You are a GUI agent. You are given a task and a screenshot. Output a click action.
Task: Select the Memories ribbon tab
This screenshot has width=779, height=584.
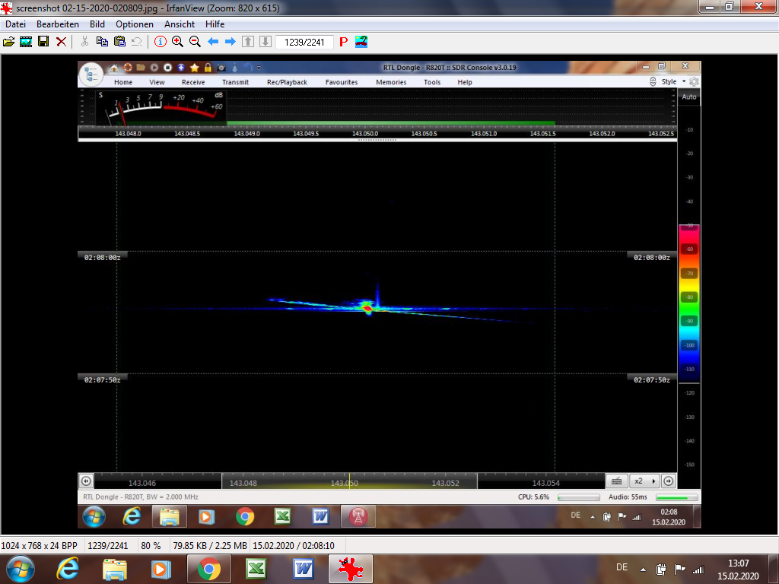click(x=391, y=82)
